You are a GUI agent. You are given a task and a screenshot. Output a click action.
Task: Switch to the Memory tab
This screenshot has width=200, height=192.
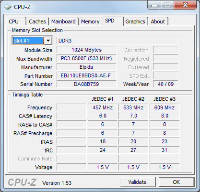pos(90,21)
